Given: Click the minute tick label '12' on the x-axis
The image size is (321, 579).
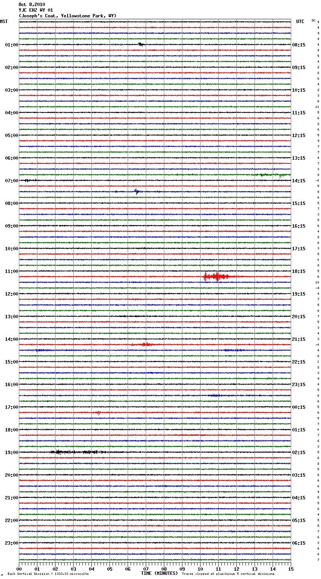Looking at the screenshot, I should [236, 569].
